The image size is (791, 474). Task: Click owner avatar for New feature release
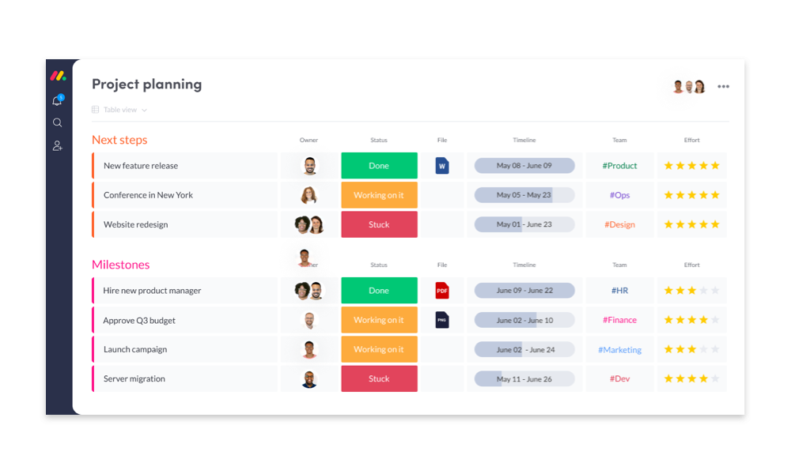309,166
